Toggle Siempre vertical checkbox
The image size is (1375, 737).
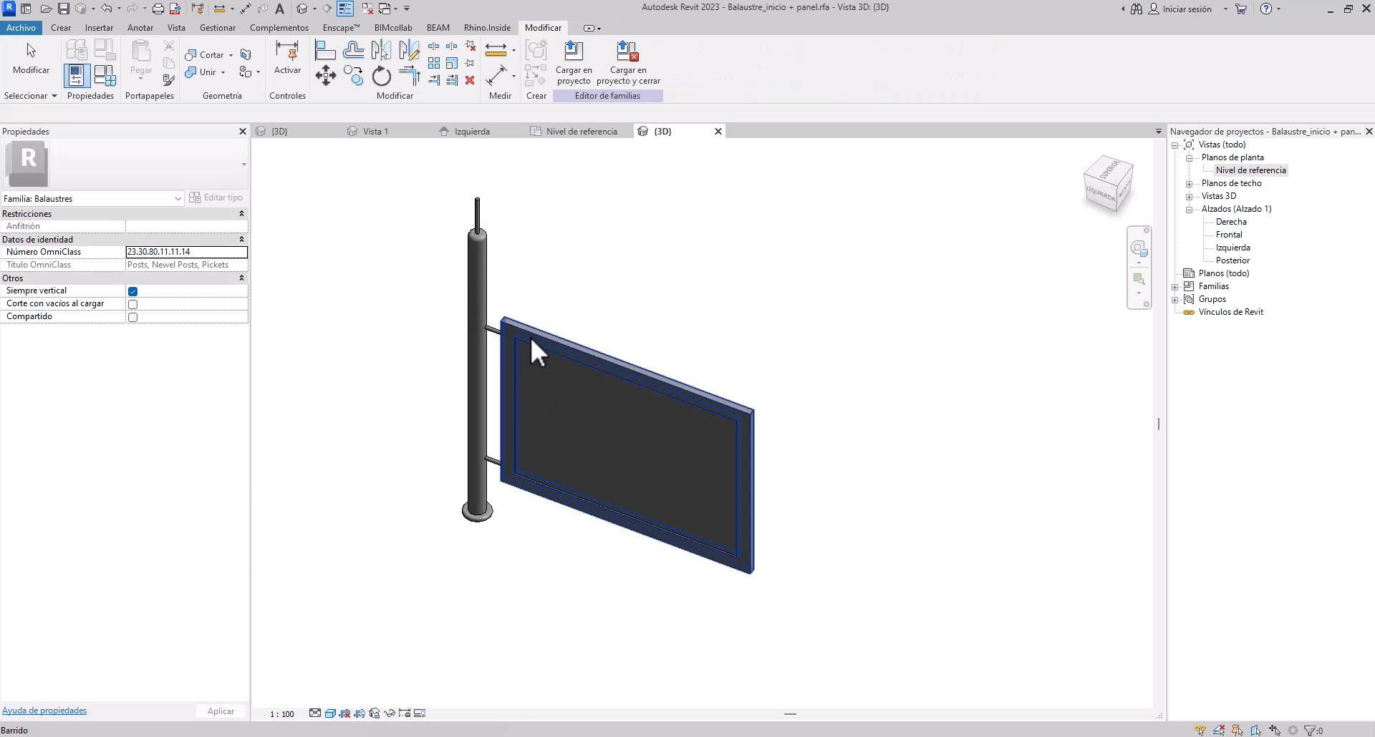coord(132,291)
